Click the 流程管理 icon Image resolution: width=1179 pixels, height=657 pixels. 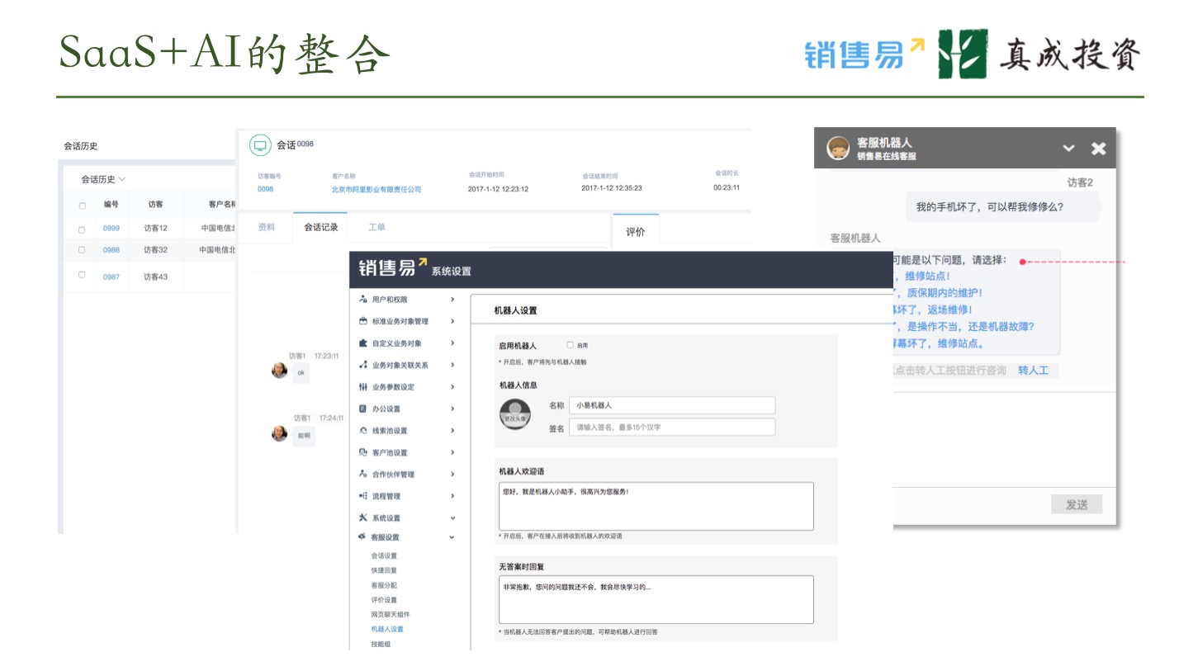[363, 496]
